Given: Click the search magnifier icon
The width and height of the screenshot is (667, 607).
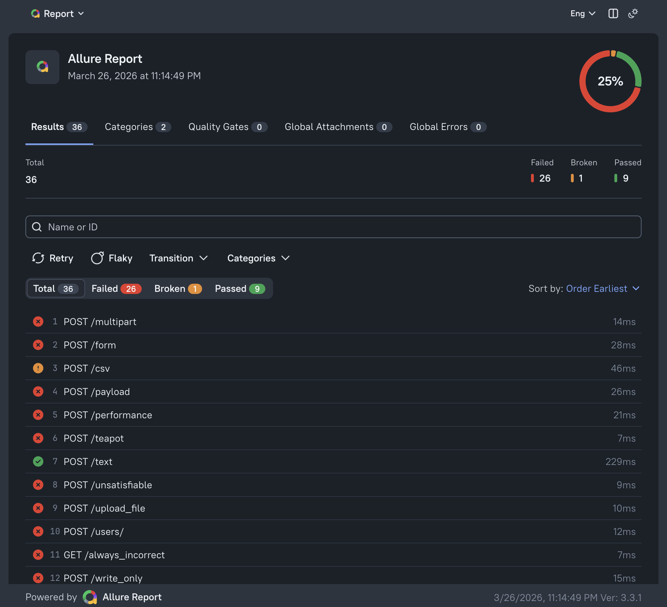Looking at the screenshot, I should (x=37, y=227).
